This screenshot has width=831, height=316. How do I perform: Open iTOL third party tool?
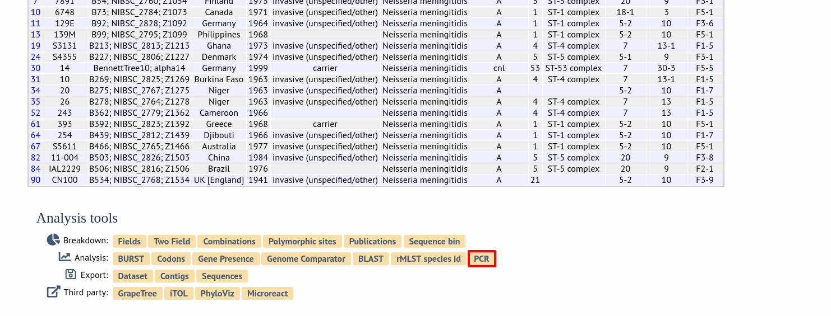pos(179,294)
